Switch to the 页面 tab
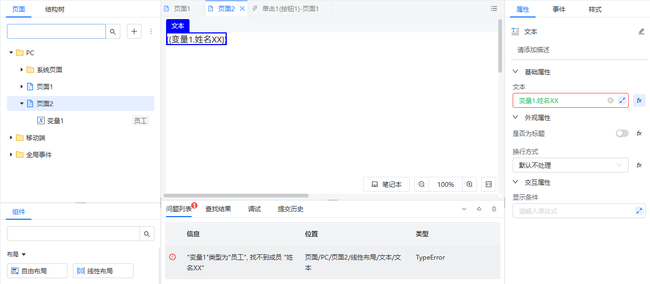Viewport: 650px width, 284px height. [x=19, y=10]
